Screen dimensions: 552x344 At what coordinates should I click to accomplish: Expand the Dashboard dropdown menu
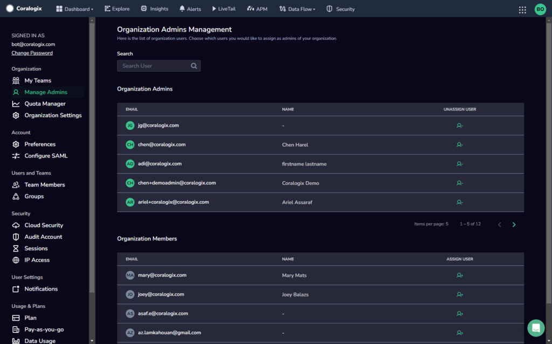click(74, 9)
